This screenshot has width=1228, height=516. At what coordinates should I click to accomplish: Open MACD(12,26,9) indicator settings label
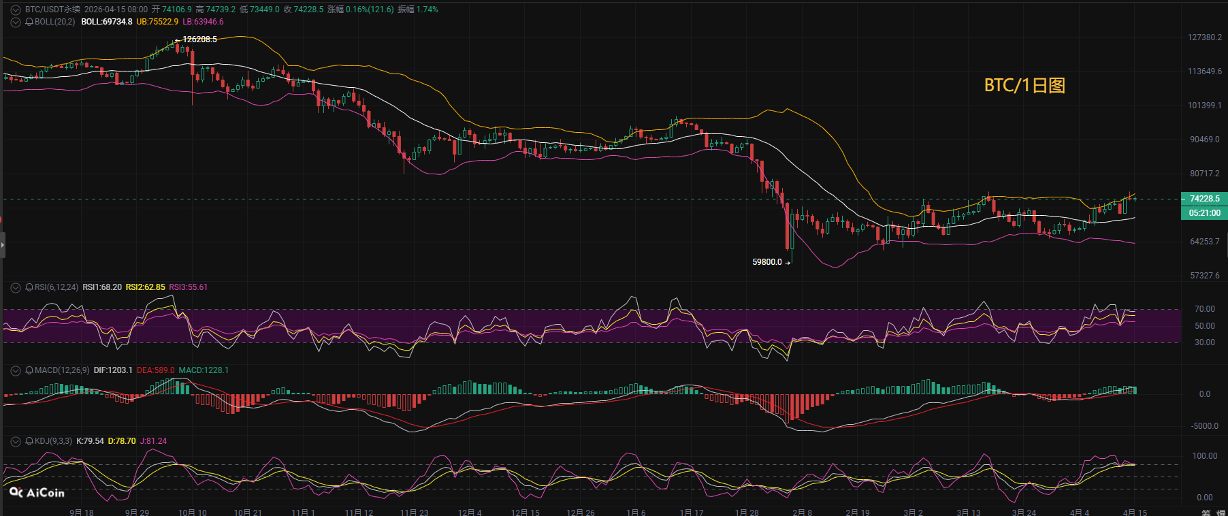point(62,370)
